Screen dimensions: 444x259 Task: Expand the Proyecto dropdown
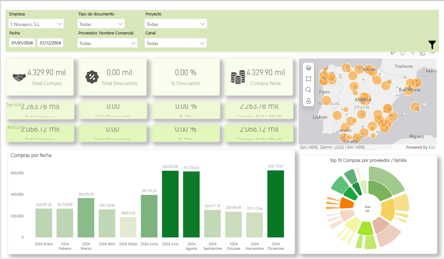(x=202, y=24)
